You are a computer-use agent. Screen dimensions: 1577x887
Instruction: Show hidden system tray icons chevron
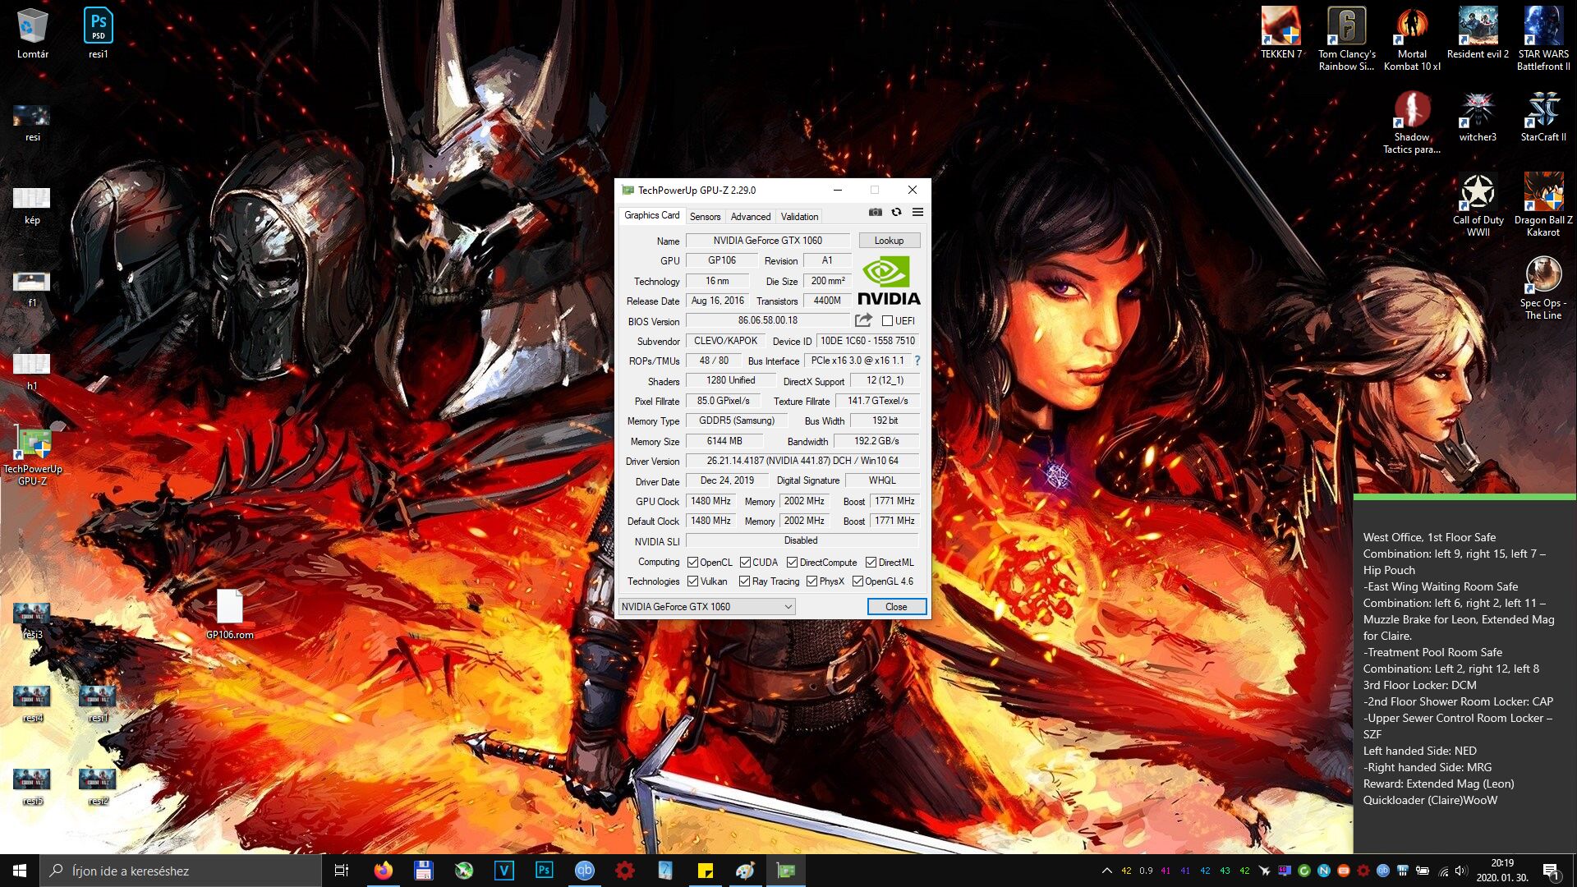[1106, 871]
